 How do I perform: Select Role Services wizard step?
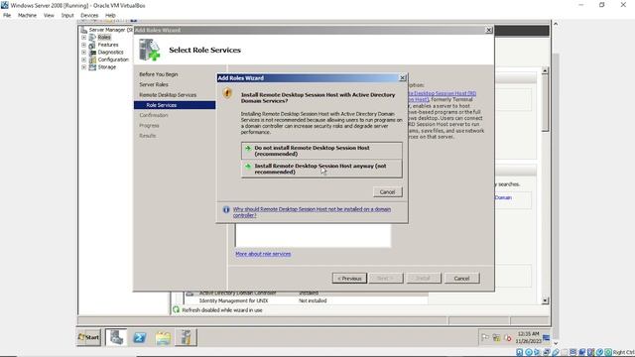point(175,105)
